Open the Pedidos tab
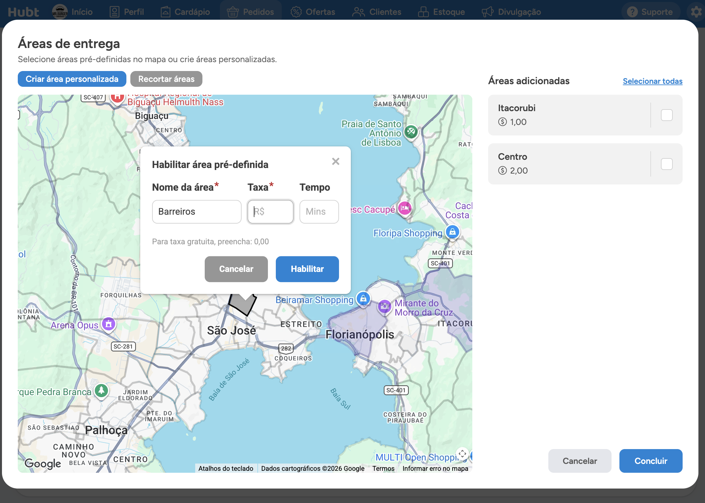 point(250,12)
